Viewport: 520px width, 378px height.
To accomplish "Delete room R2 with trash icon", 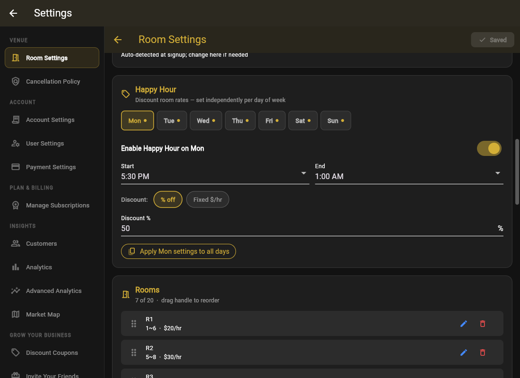I will (x=483, y=352).
